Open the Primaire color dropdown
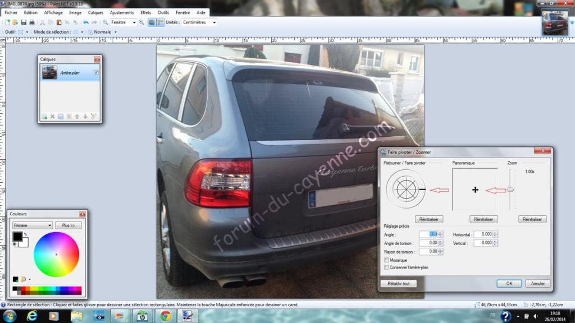 pyautogui.click(x=32, y=225)
